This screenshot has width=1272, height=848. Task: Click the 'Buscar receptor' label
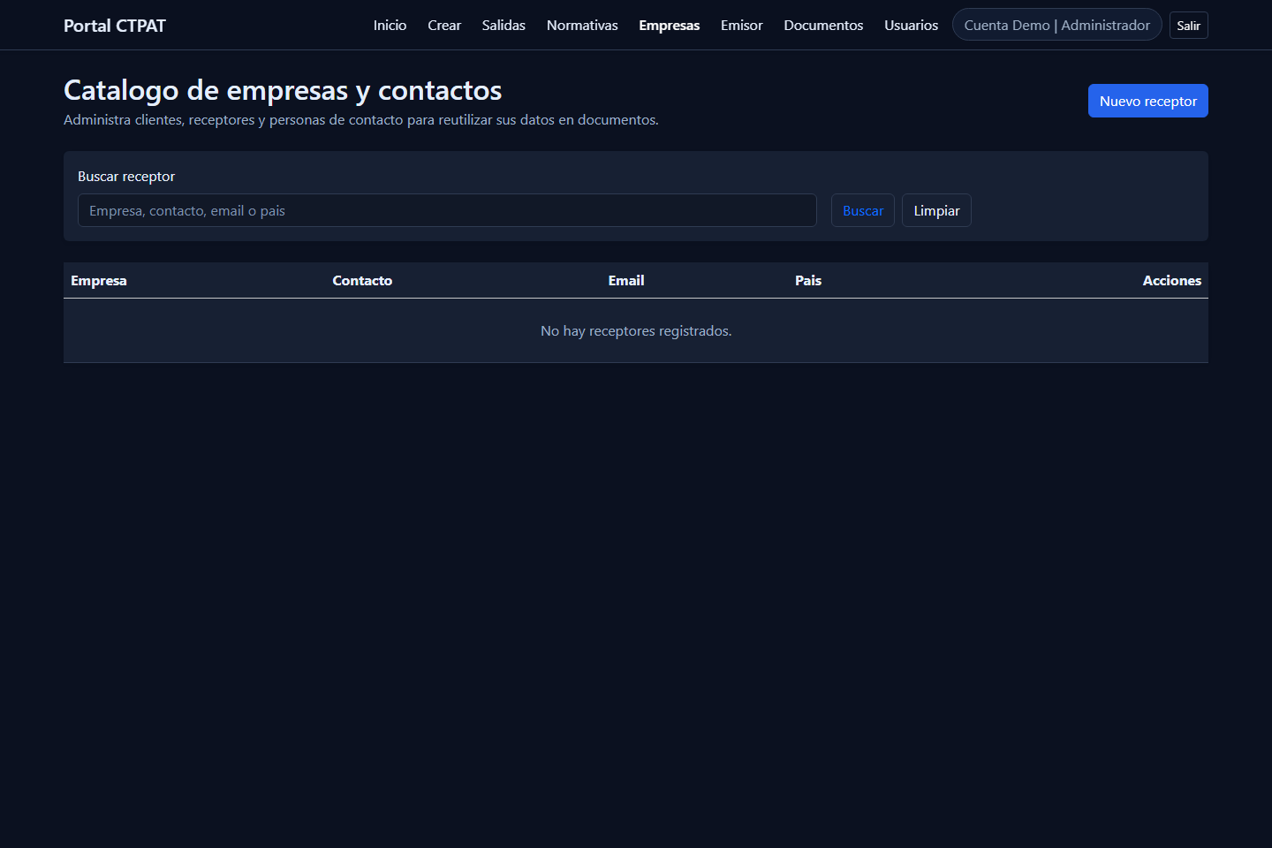[x=126, y=177]
